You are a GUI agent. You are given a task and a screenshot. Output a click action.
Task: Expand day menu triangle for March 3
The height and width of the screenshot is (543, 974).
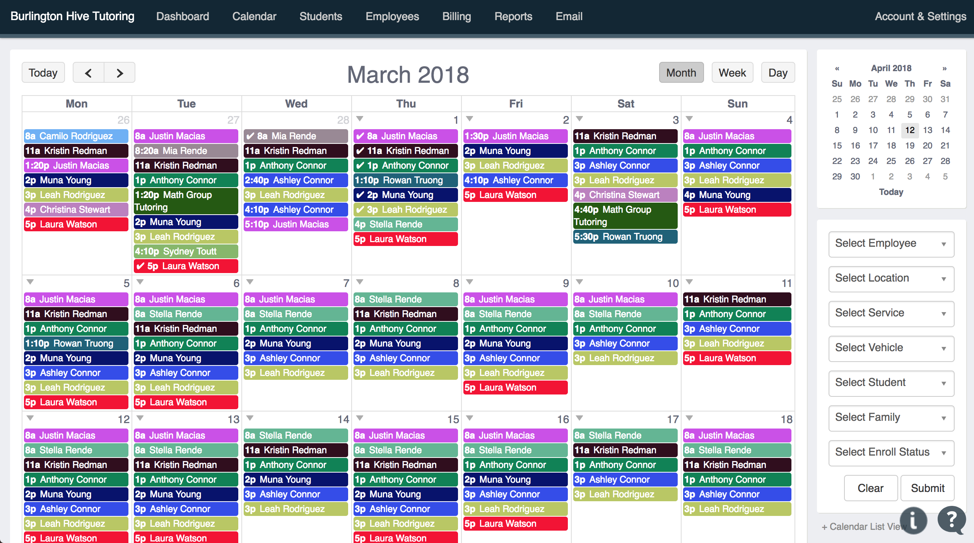pos(579,119)
